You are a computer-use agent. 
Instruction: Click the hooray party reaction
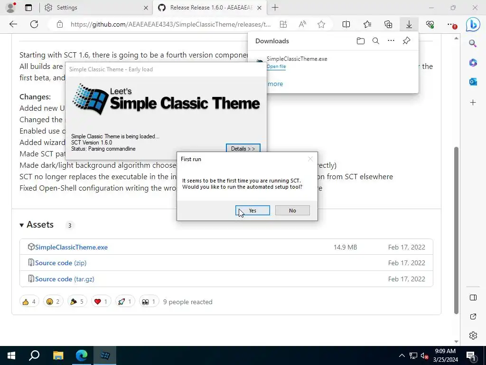(x=77, y=301)
